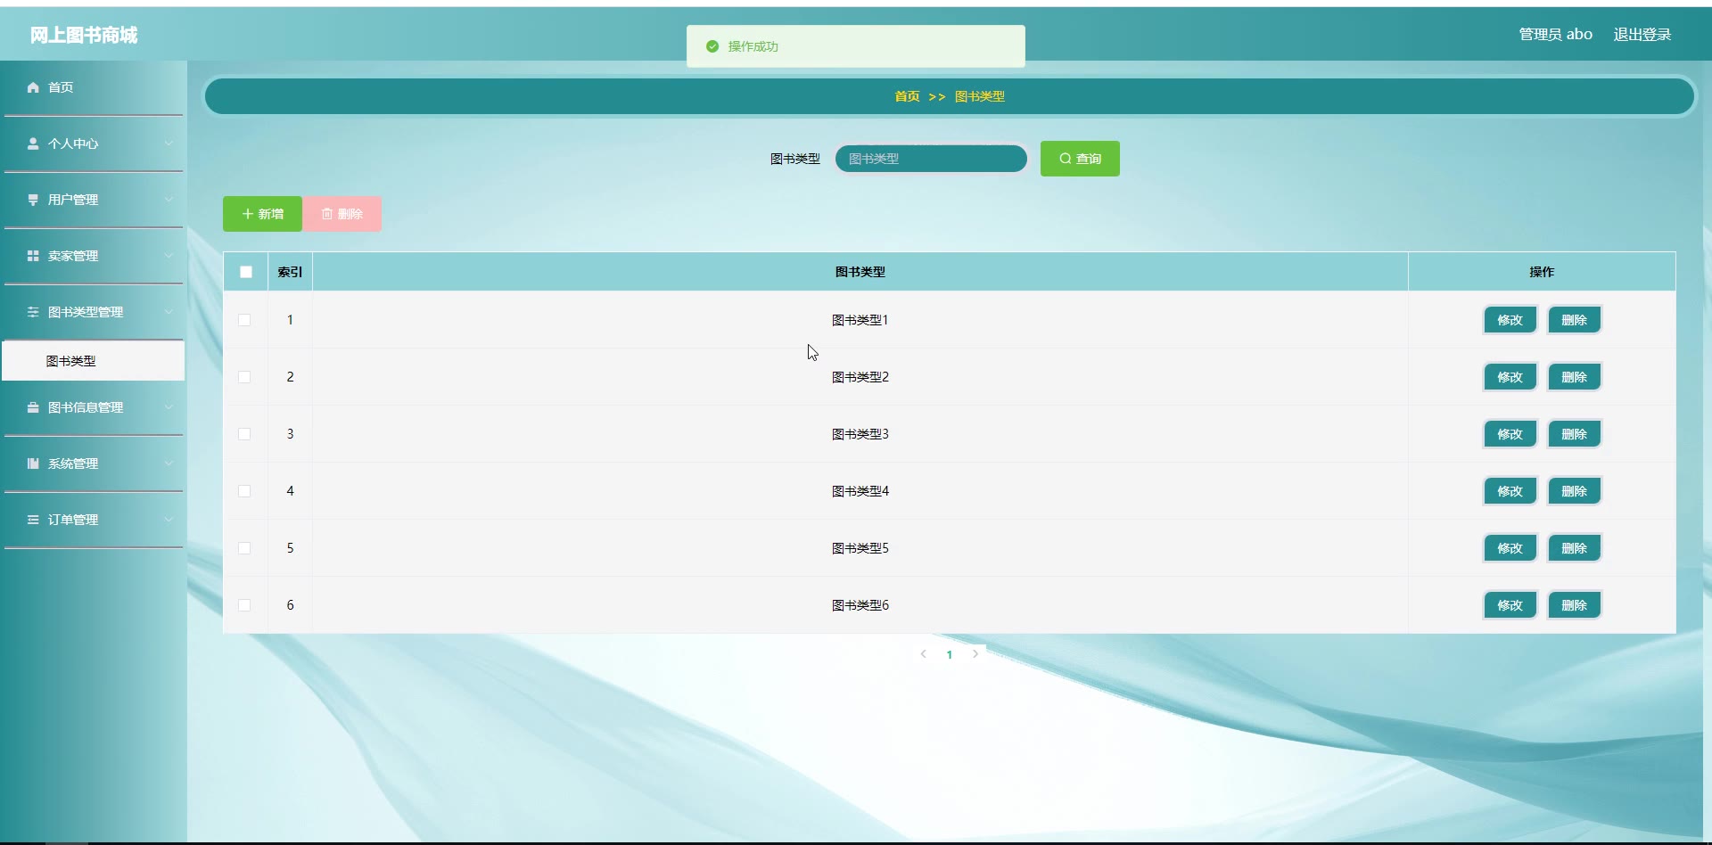1712x845 pixels.
Task: Check the row for 图书类型1
Action: 244,320
